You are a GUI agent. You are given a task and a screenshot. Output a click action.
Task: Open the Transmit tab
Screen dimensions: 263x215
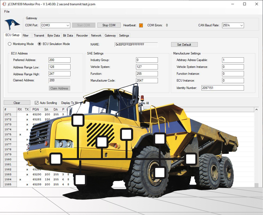point(39,36)
